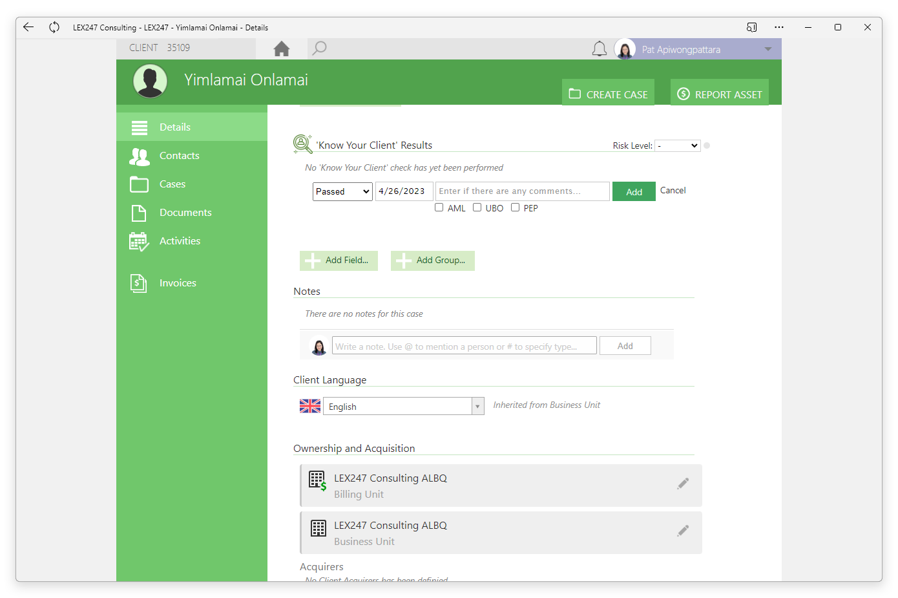Viewport: 898px width, 598px height.
Task: Click the 4/26/2023 date field
Action: click(x=404, y=191)
